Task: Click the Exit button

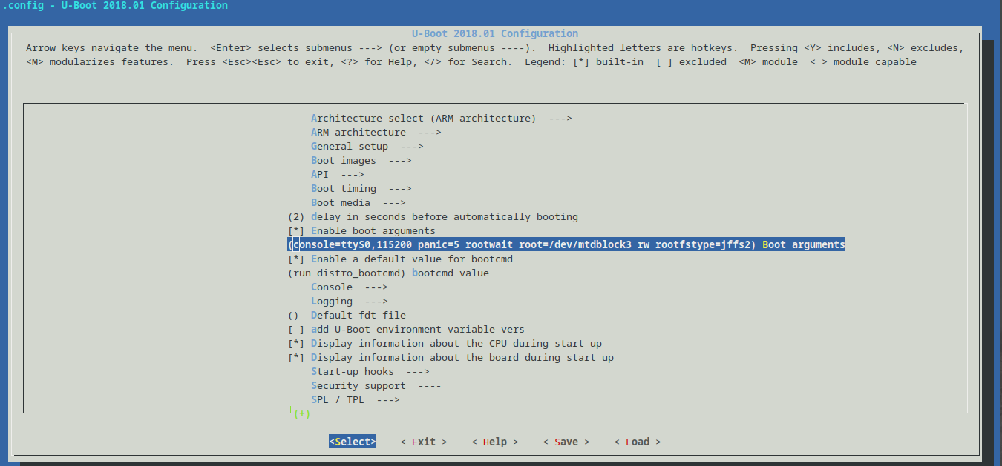Action: point(424,442)
